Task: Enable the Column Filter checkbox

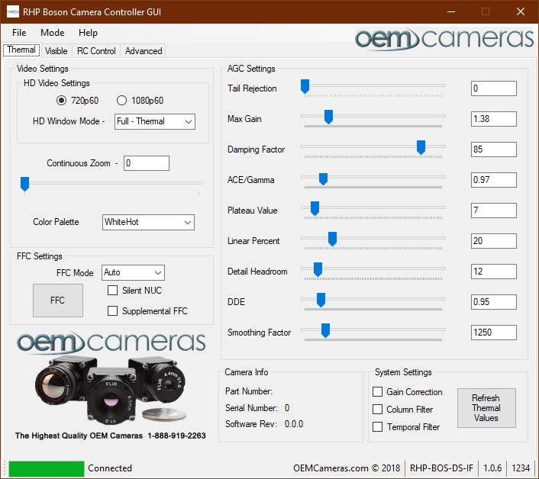Action: [x=377, y=410]
